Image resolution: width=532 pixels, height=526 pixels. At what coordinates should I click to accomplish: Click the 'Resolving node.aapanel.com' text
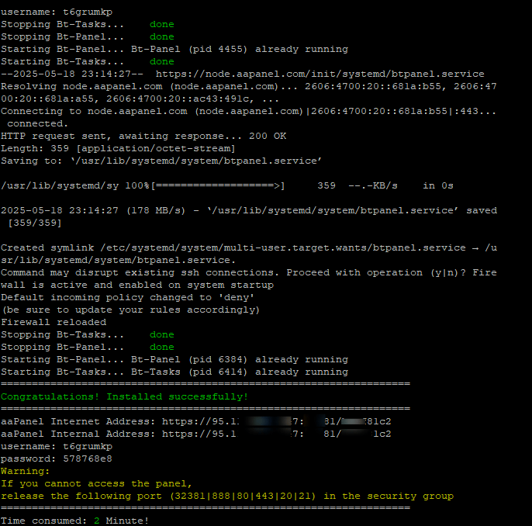coord(81,86)
